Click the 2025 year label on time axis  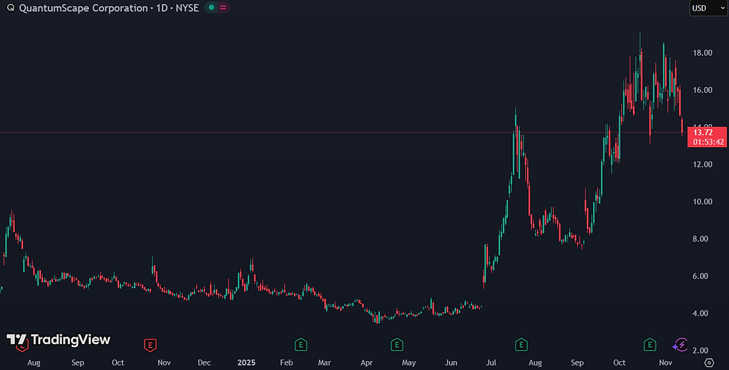coord(246,363)
